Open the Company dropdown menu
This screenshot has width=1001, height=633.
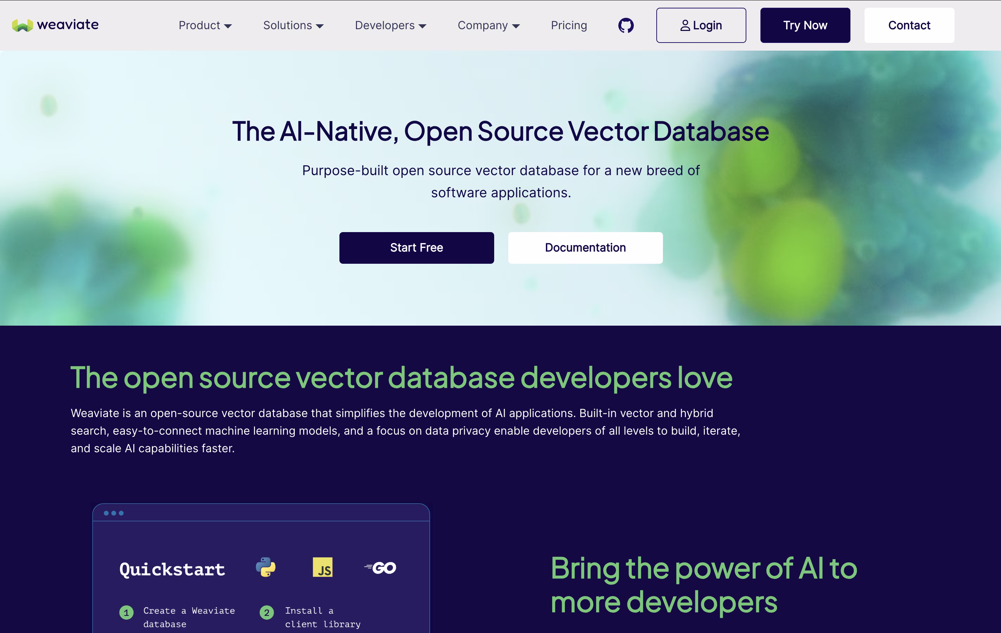tap(489, 25)
